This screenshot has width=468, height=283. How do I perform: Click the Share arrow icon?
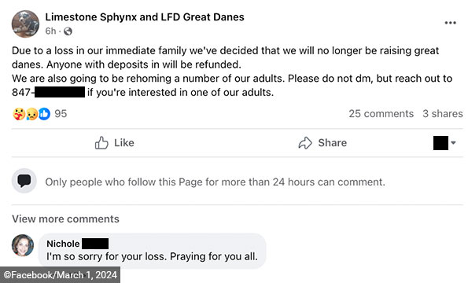[305, 143]
